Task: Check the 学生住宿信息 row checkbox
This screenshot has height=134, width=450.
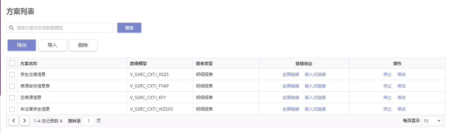Action: [x=12, y=75]
